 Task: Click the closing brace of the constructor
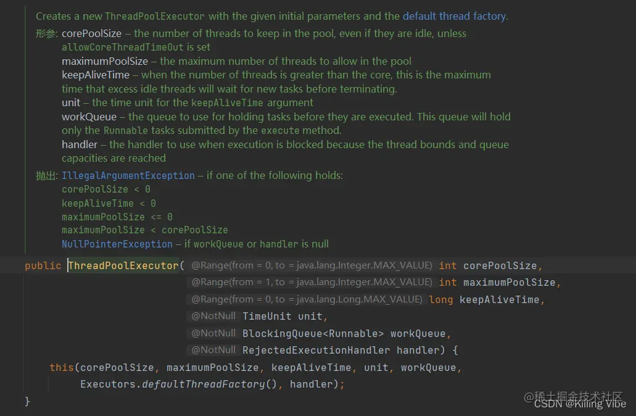pyautogui.click(x=27, y=401)
